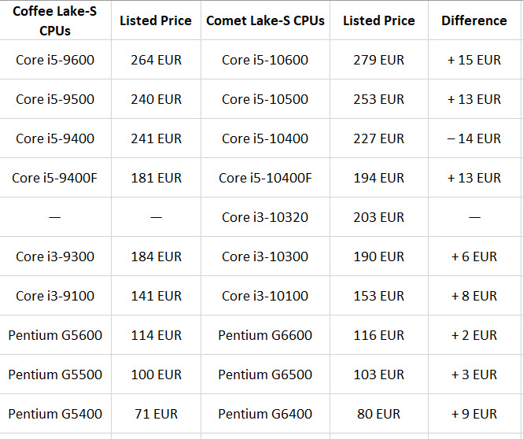Select the Core i3-10100 cell
The width and height of the screenshot is (523, 439).
pos(265,296)
